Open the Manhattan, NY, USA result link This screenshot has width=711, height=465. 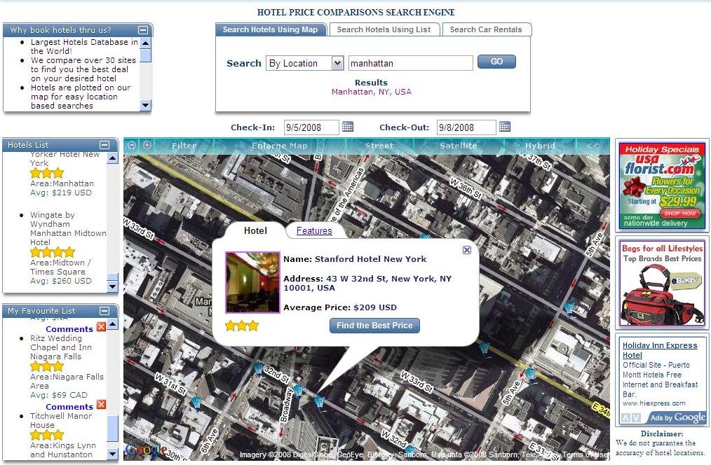[x=372, y=92]
